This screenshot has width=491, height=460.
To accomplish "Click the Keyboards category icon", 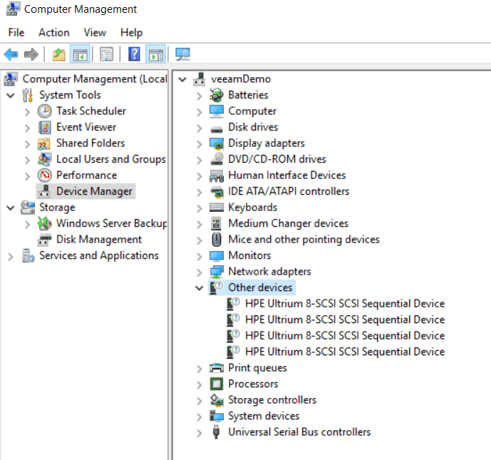I will 217,208.
